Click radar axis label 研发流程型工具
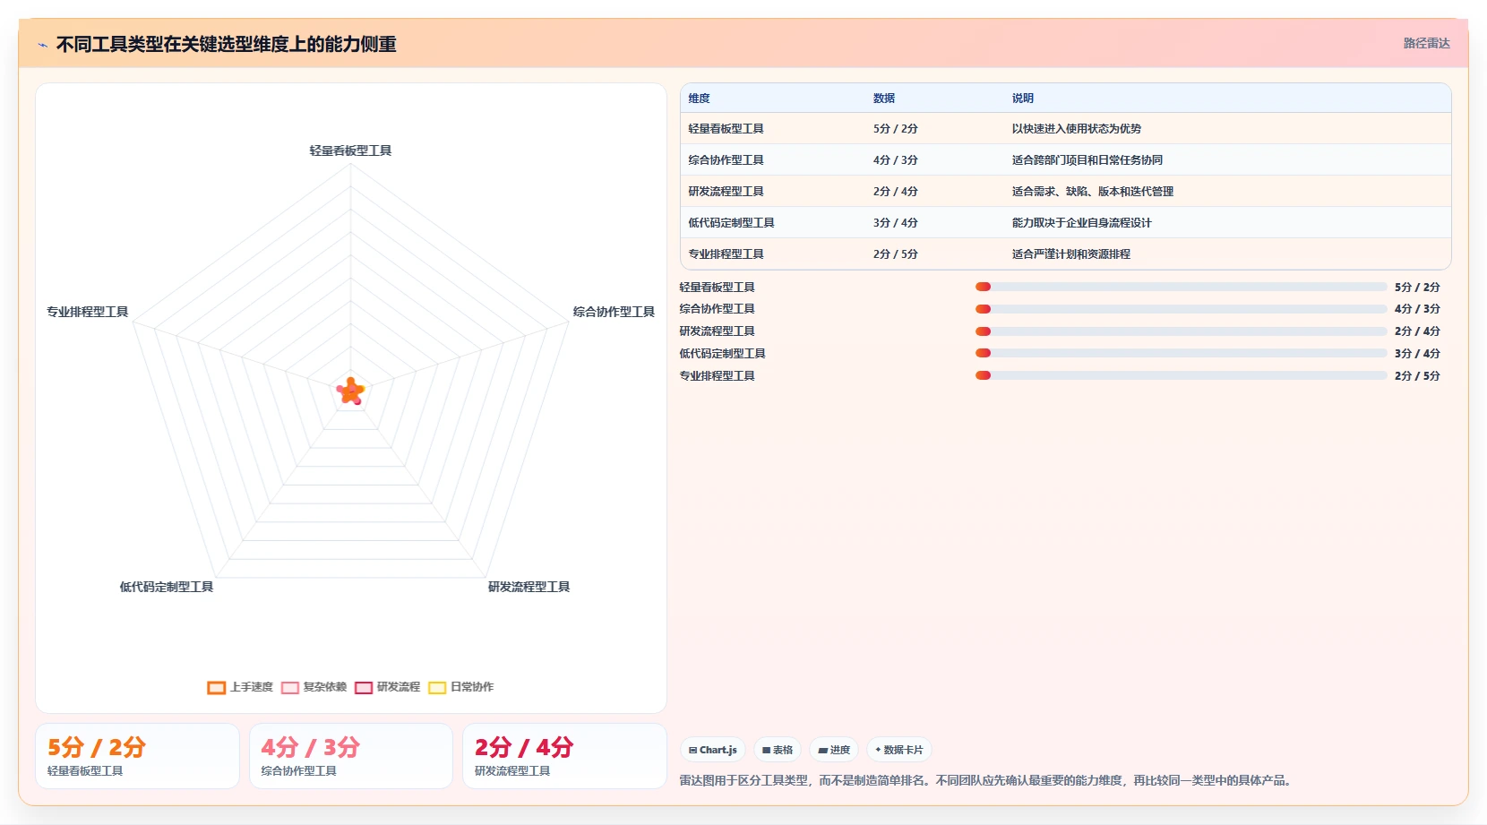 [529, 587]
